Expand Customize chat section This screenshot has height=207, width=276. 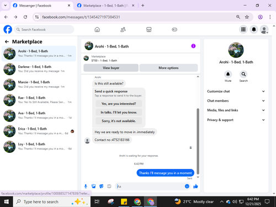[x=236, y=91]
